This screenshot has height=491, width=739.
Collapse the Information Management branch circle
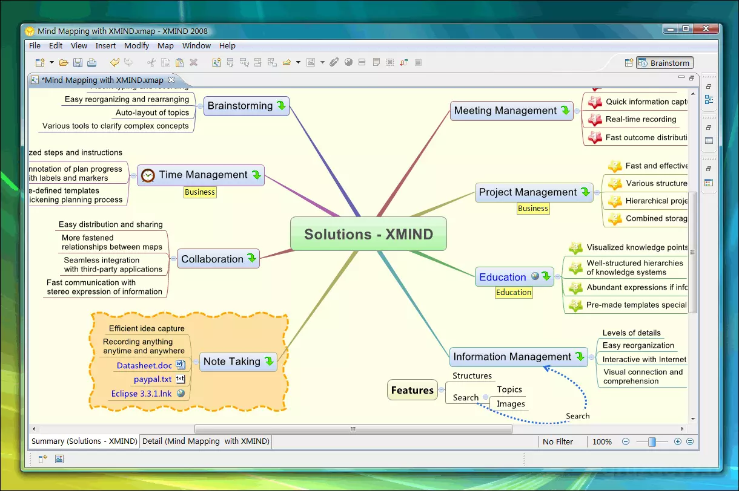[x=592, y=357]
